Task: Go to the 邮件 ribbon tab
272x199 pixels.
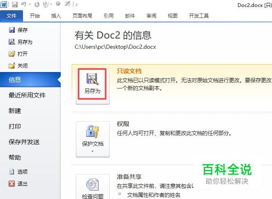Action: (x=130, y=16)
